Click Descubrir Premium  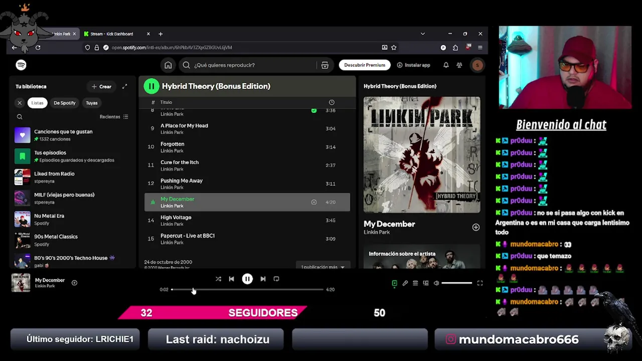(365, 65)
